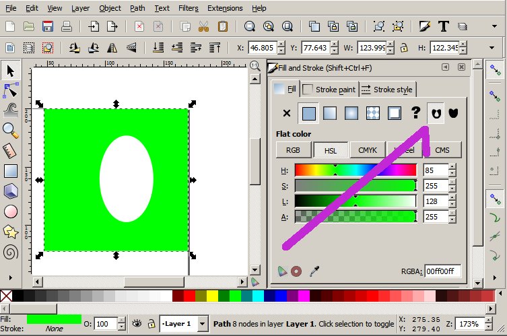Screen dimensions: 507x336
Task: Select the Node edit tool
Action: (10, 90)
